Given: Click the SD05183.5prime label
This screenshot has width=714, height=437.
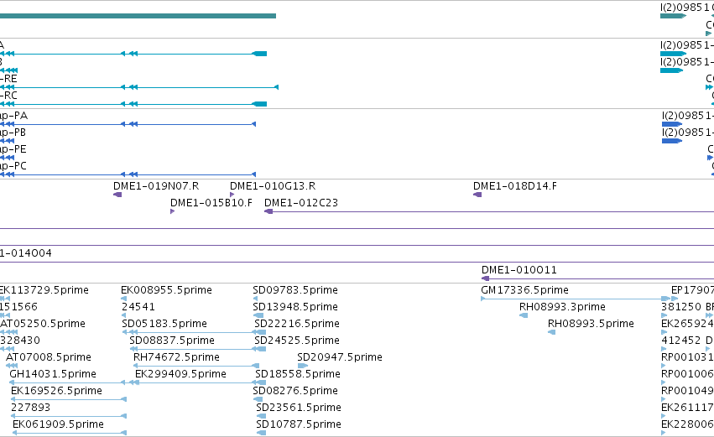Looking at the screenshot, I should (x=164, y=324).
